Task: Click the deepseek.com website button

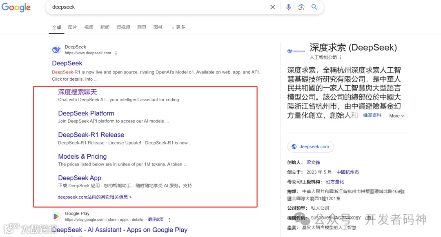Action: coord(310,146)
